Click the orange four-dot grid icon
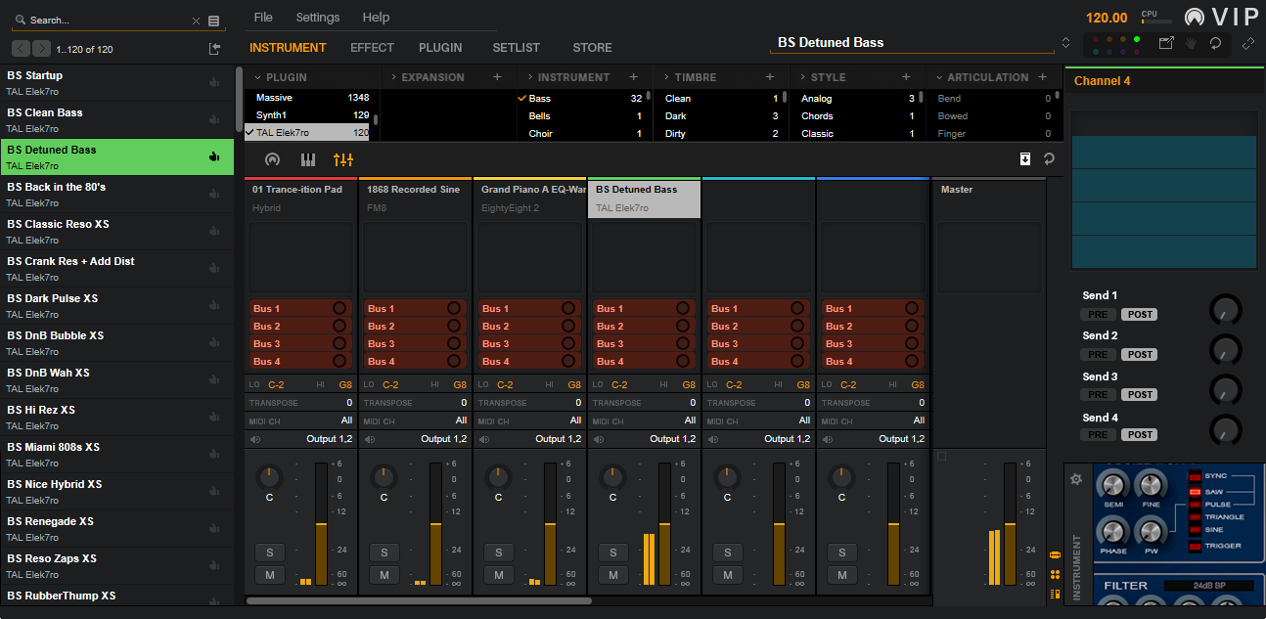Screen dimensions: 1266x619 [1055, 574]
